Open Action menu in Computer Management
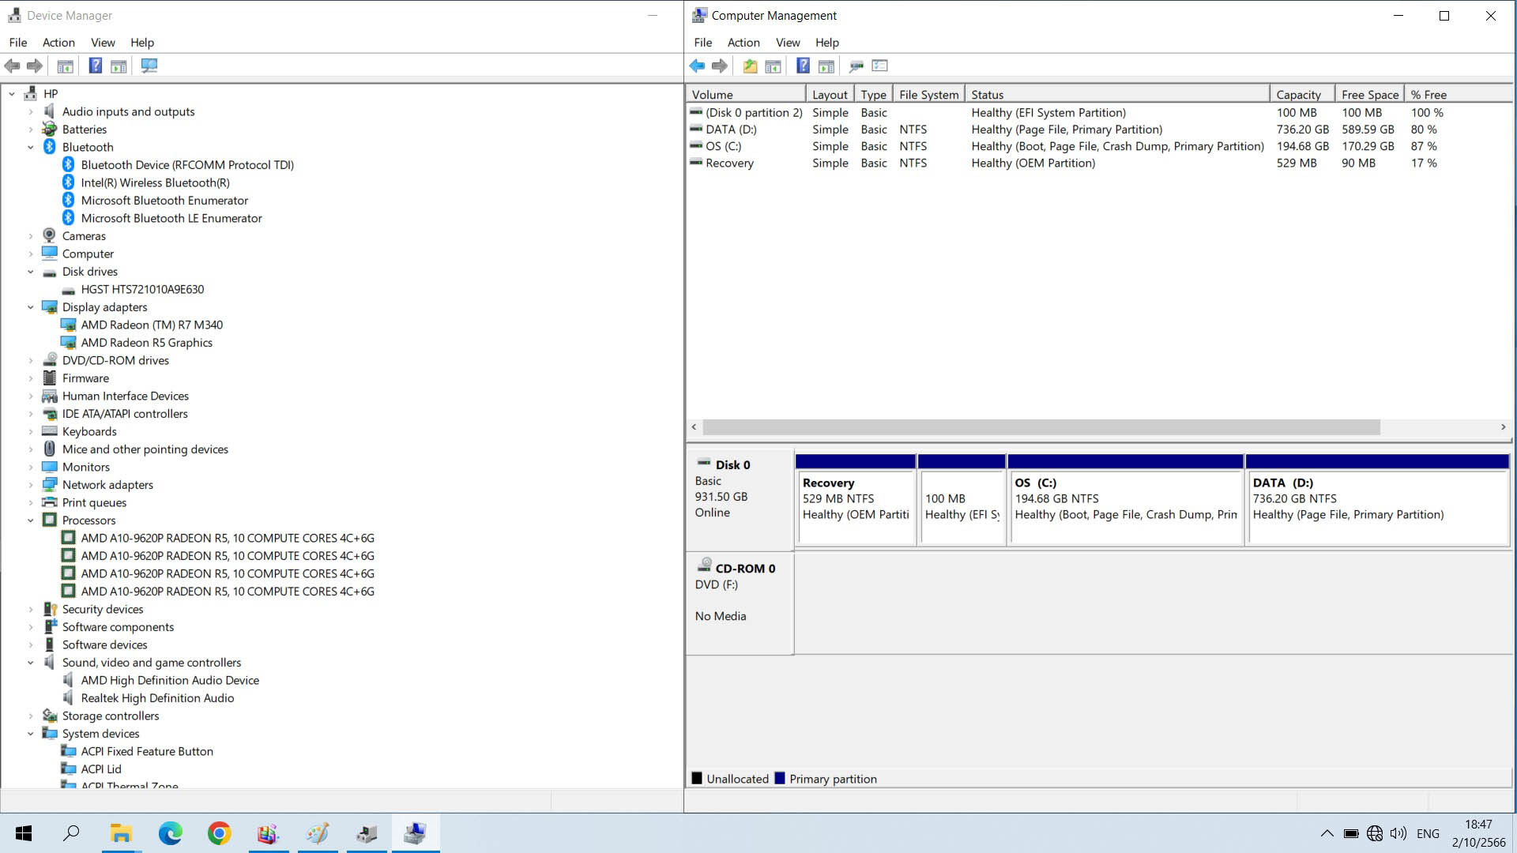This screenshot has width=1517, height=853. pos(743,43)
